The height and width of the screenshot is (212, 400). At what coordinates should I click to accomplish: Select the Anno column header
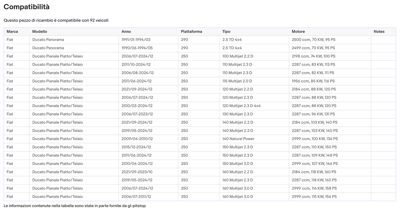tap(126, 32)
